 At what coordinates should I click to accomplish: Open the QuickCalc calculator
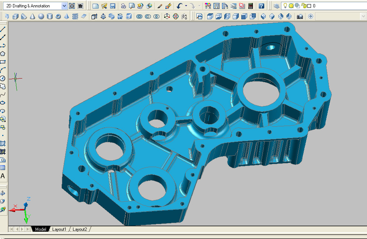tap(251, 6)
